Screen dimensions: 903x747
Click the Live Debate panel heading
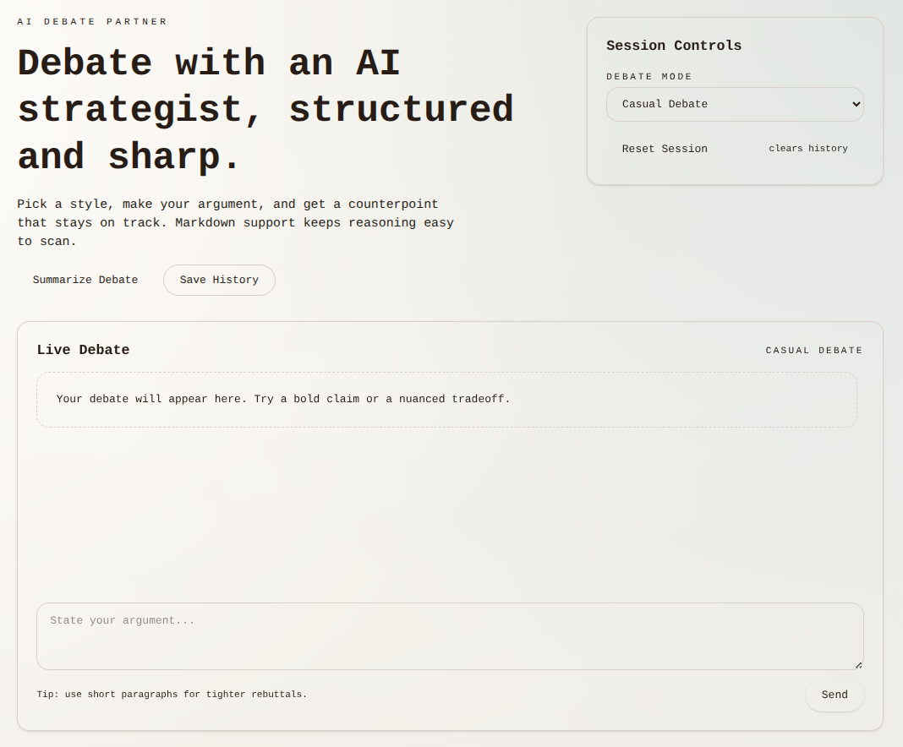[83, 350]
